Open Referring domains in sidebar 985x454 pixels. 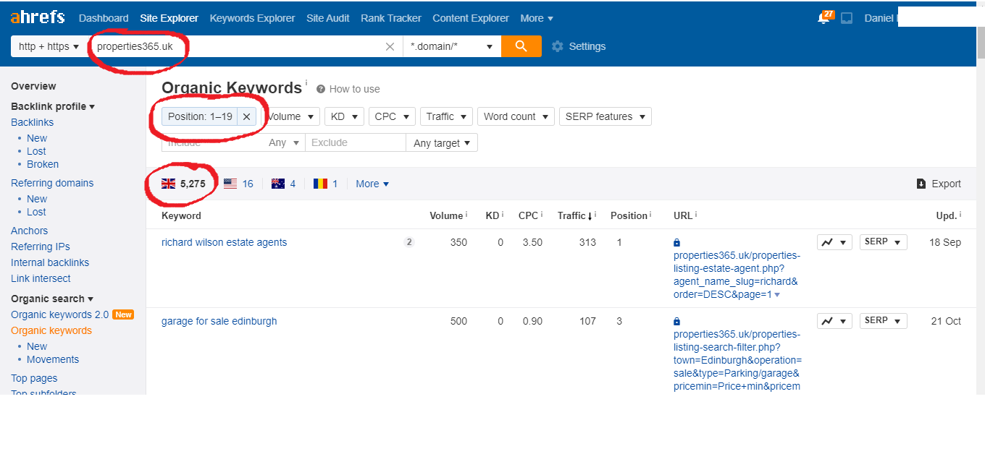click(x=52, y=183)
